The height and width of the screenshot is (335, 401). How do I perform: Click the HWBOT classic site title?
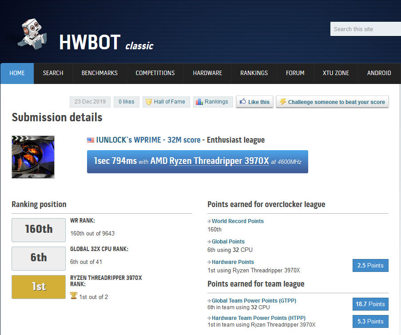106,42
